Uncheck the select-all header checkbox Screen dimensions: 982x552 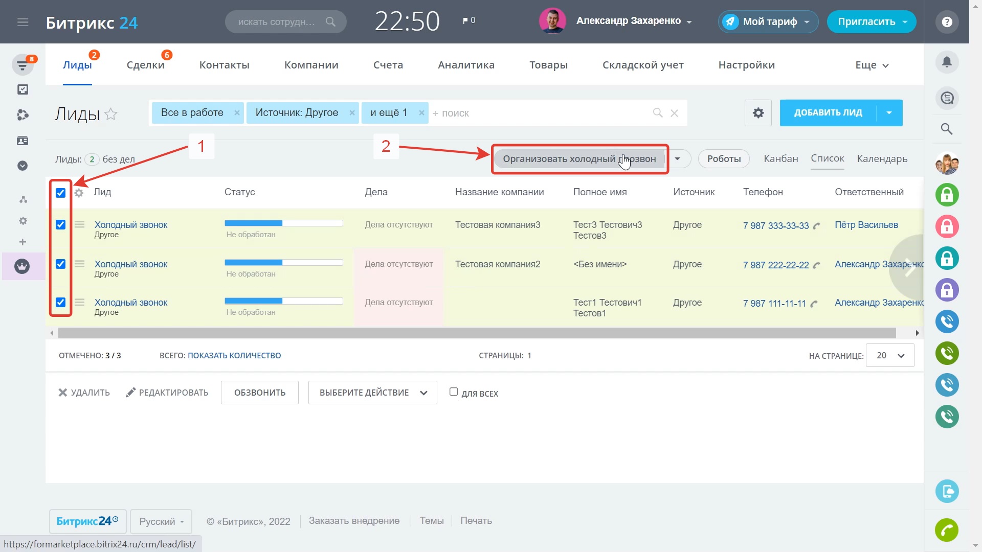60,193
